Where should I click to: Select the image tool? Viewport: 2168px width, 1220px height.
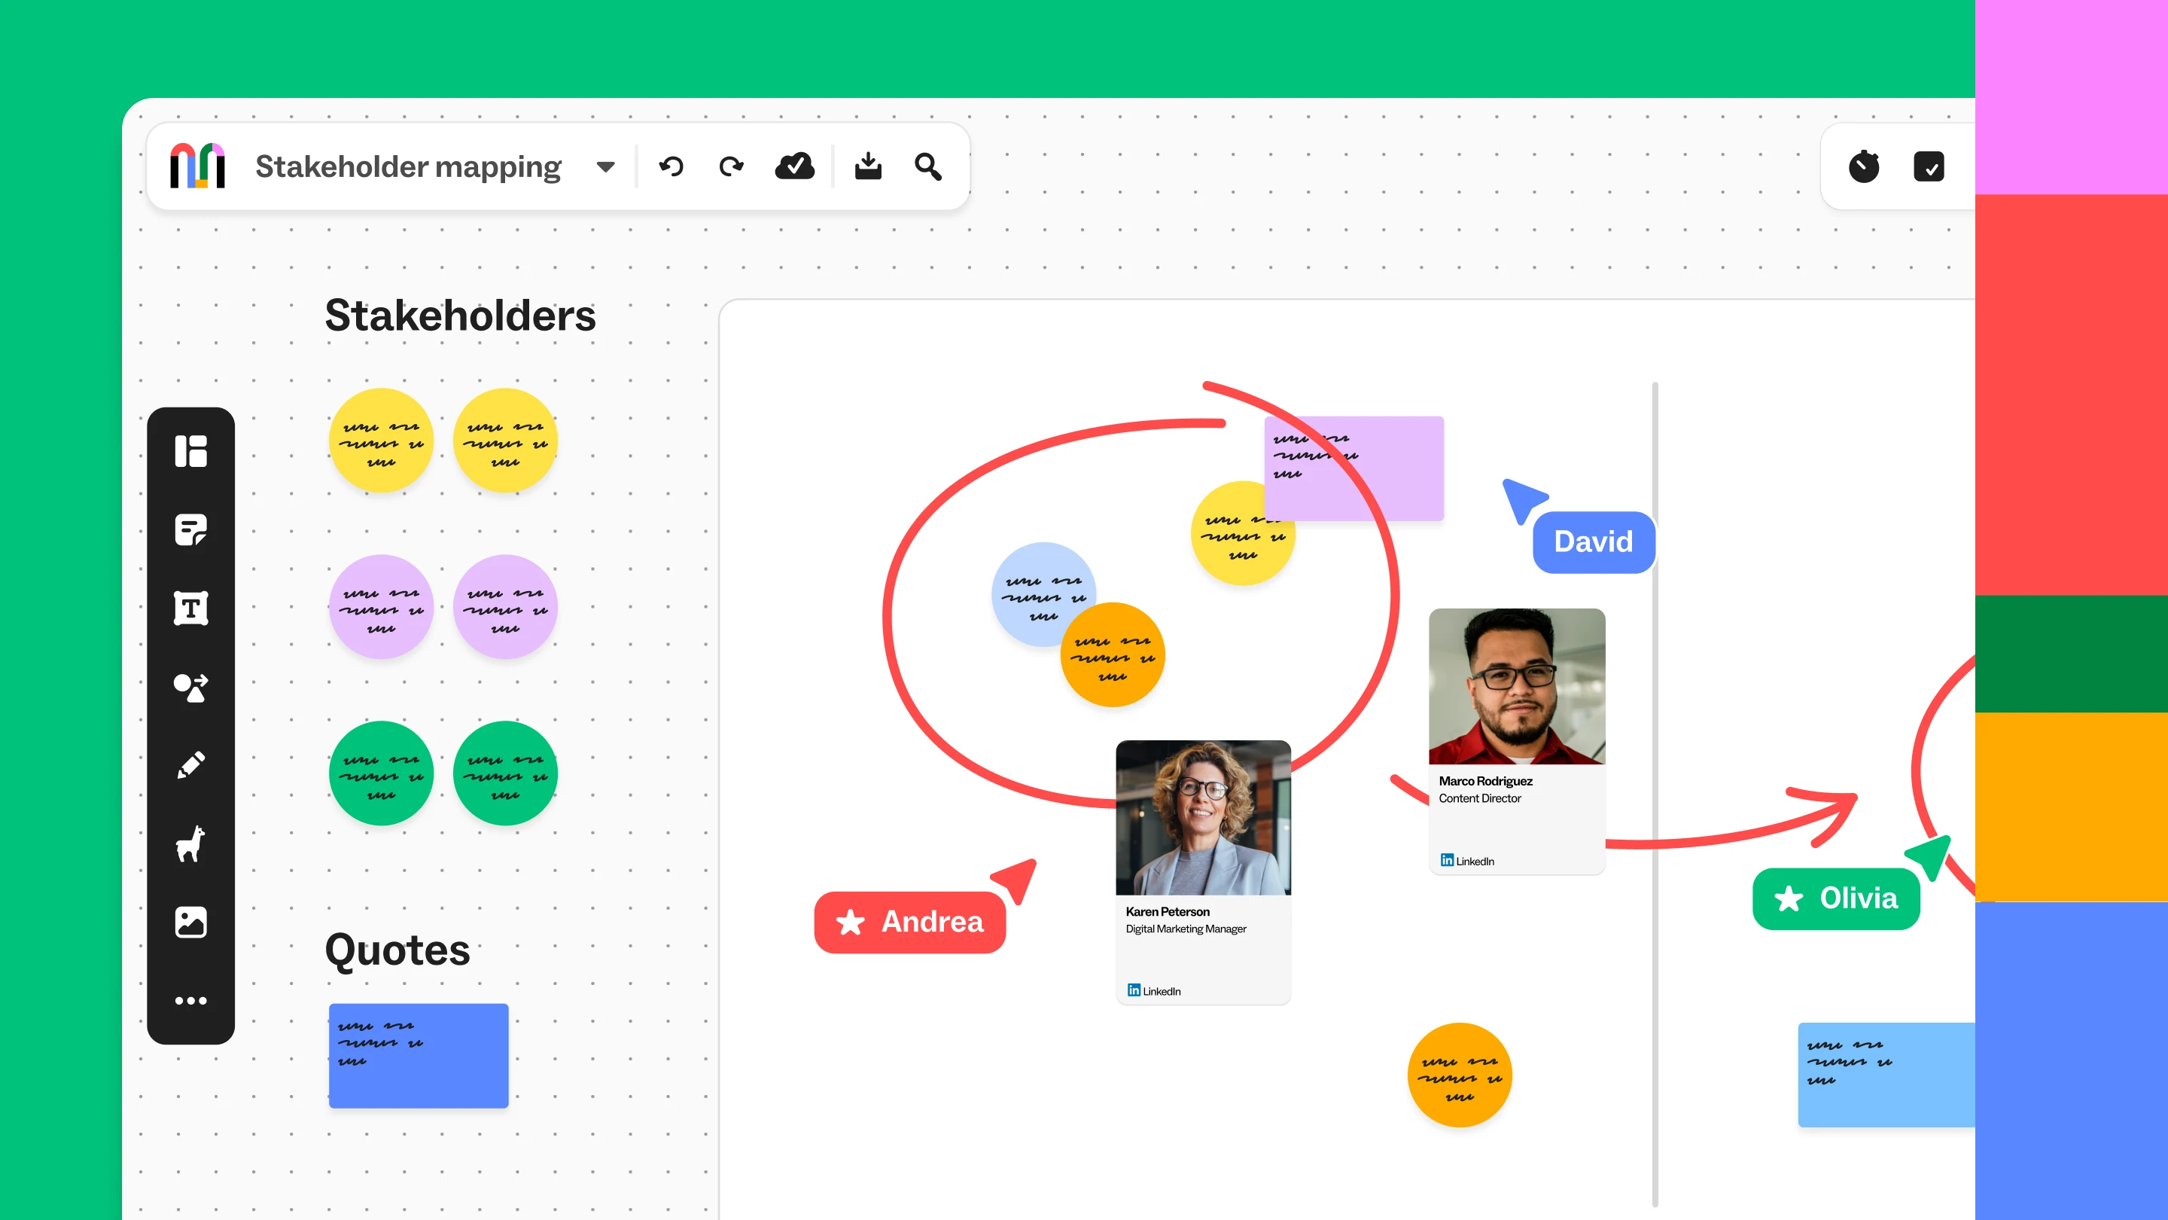coord(190,922)
